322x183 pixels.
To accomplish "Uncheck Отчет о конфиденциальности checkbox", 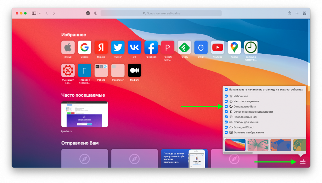I will point(226,112).
